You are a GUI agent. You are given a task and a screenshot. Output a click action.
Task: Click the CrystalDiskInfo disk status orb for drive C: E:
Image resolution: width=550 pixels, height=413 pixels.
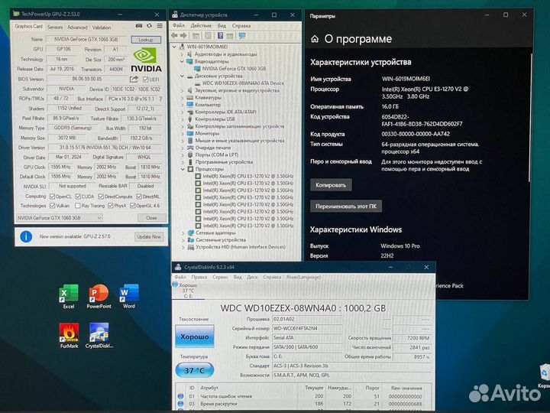pos(175,285)
